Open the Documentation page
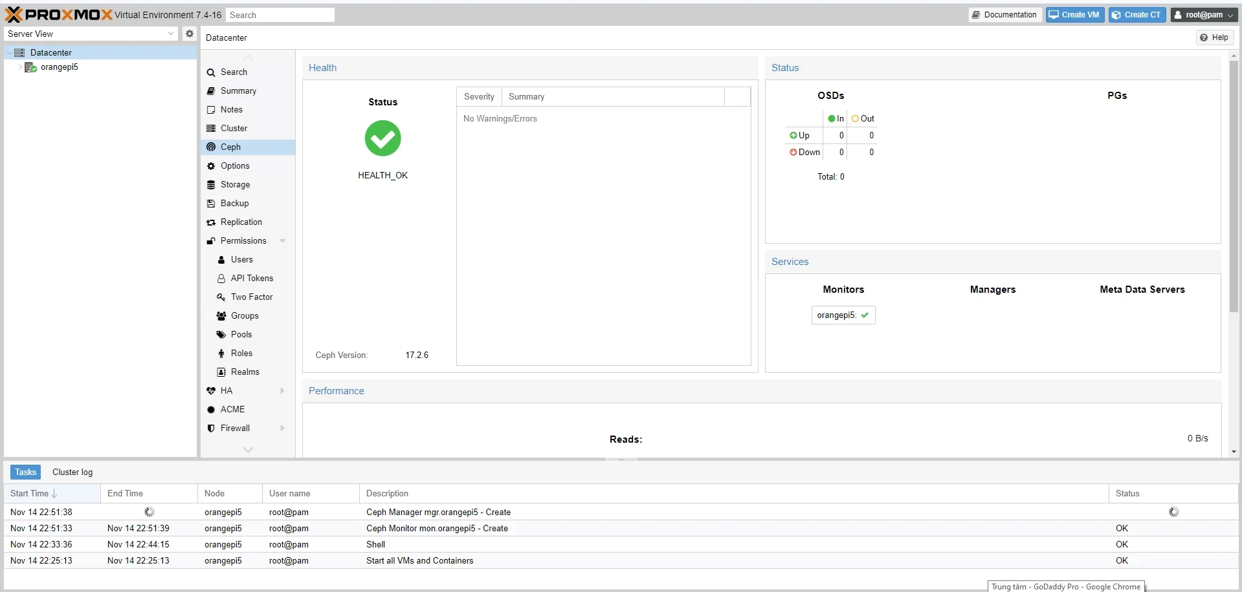Viewport: 1242px width, 592px height. 1004,15
